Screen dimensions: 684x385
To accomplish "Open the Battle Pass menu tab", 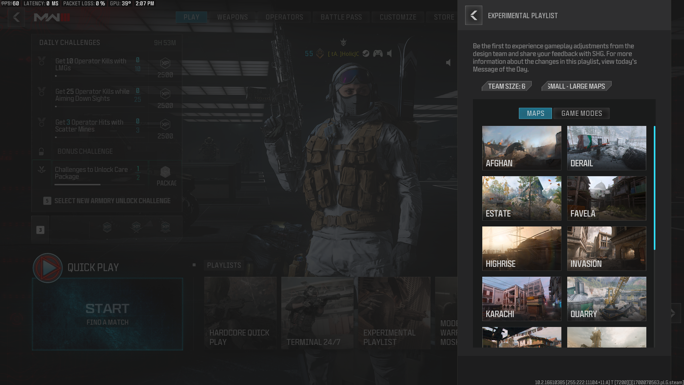I will (341, 17).
